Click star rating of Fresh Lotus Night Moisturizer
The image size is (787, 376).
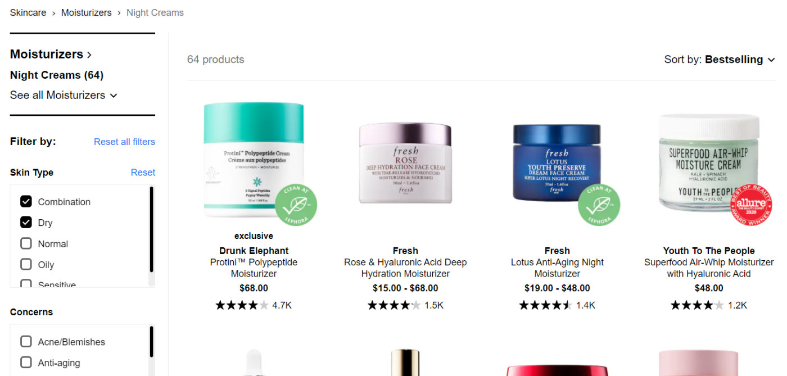click(546, 305)
